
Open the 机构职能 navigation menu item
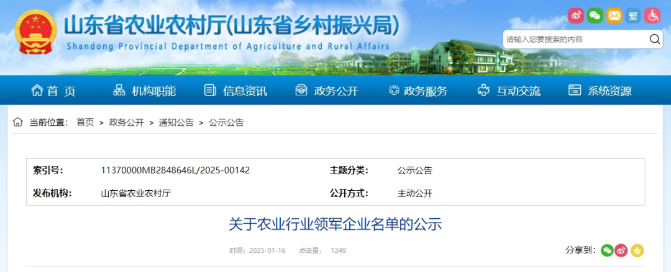[x=153, y=90]
